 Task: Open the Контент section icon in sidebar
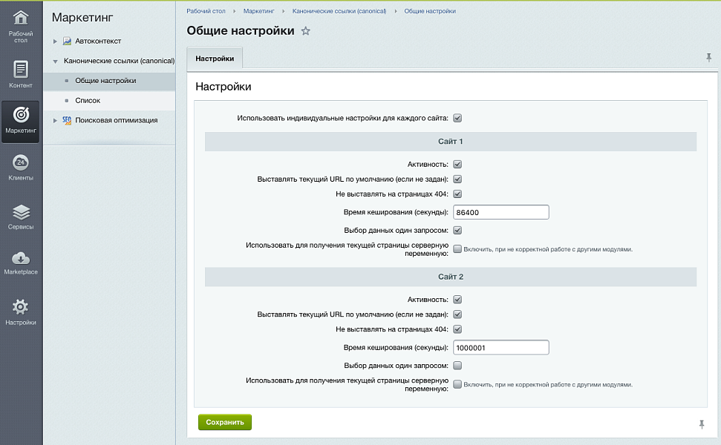click(x=21, y=70)
